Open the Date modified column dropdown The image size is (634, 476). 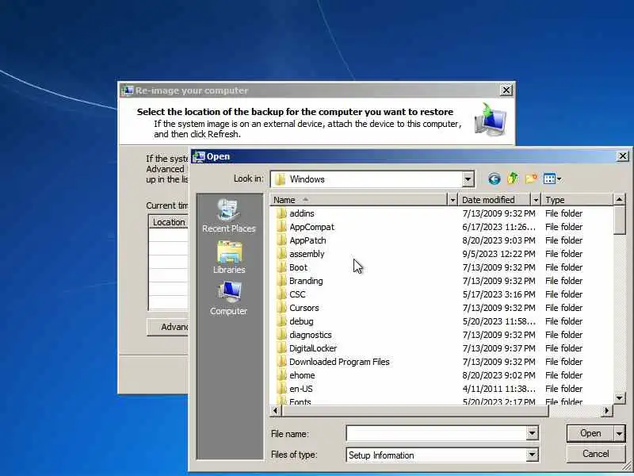[536, 200]
